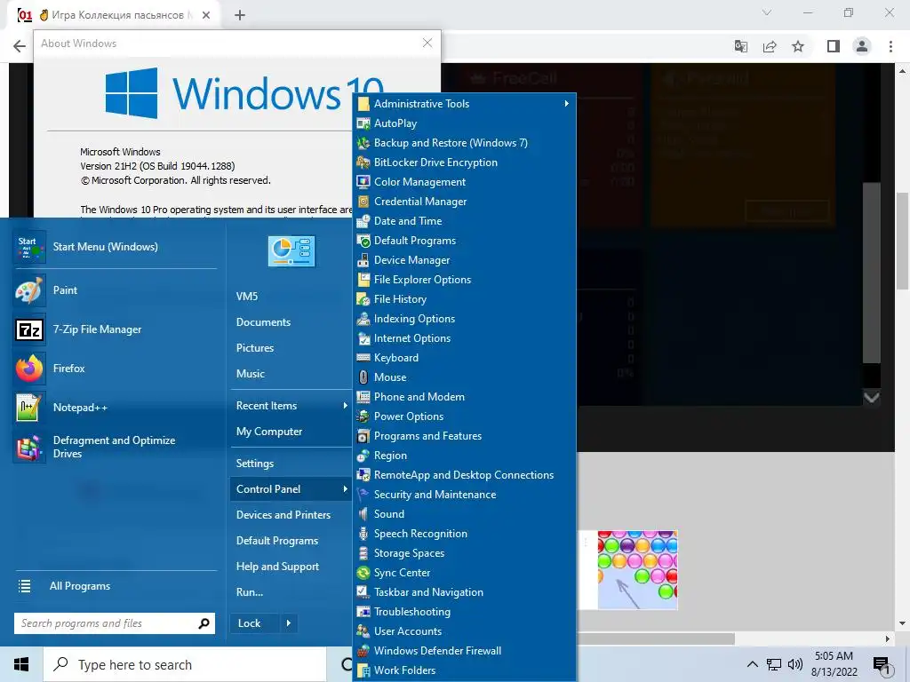910x682 pixels.
Task: Click the bookmark star icon in browser
Action: (x=798, y=46)
